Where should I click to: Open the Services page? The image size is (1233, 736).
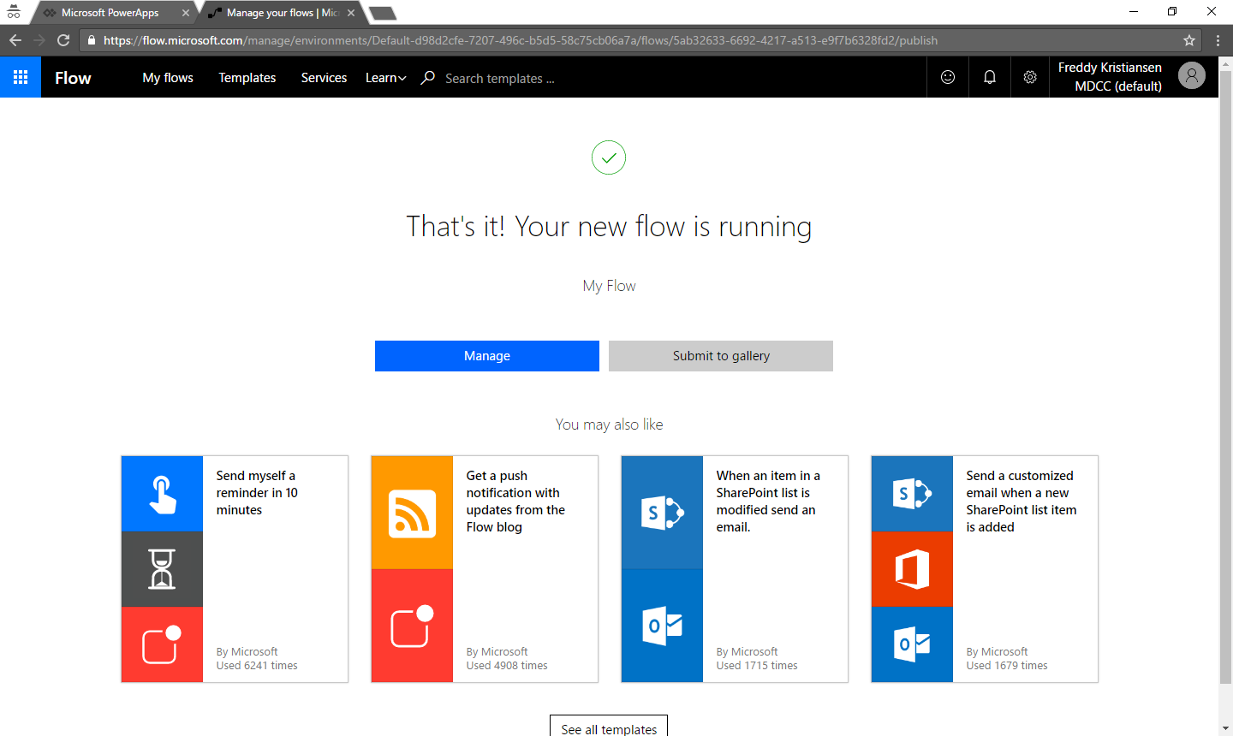(324, 78)
